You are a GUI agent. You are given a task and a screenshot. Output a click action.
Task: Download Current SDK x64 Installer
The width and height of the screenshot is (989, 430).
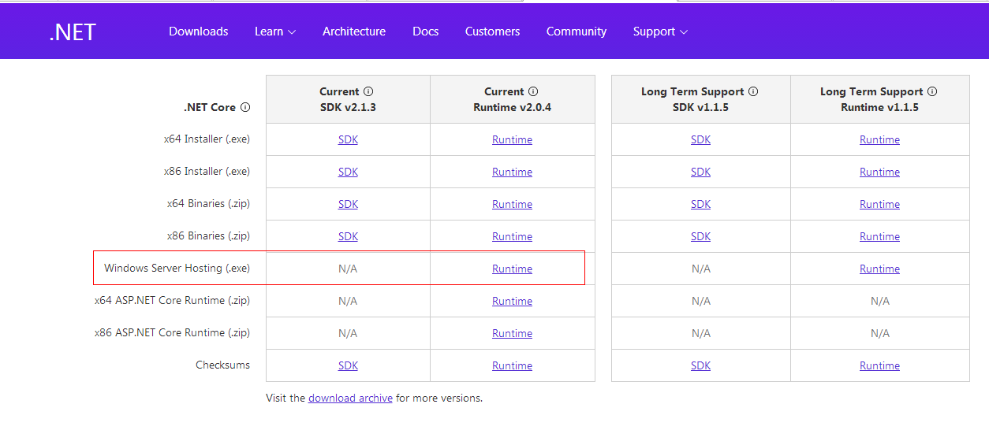[x=348, y=139]
